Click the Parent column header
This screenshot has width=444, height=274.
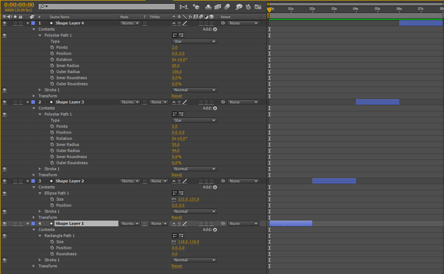coord(226,17)
